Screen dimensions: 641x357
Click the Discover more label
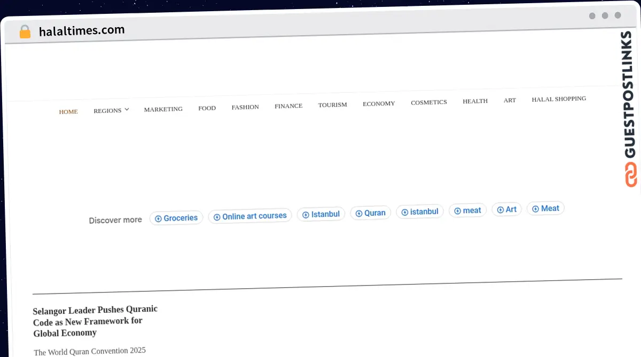click(115, 220)
